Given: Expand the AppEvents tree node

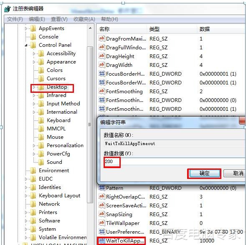Looking at the screenshot, I should 26,28.
